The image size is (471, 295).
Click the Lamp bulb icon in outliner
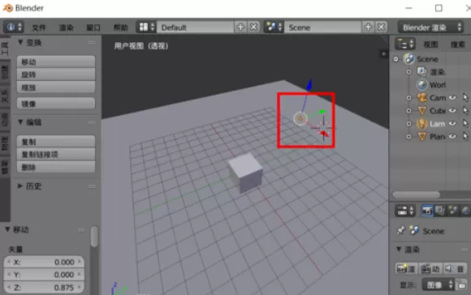[x=421, y=123]
